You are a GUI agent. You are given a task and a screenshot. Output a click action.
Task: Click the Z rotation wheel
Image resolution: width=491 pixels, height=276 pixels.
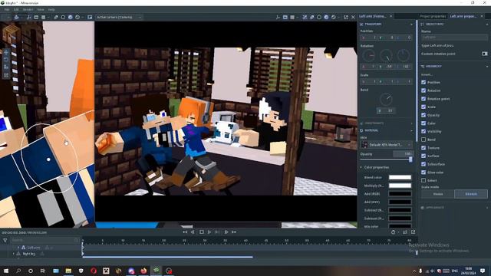click(x=403, y=56)
